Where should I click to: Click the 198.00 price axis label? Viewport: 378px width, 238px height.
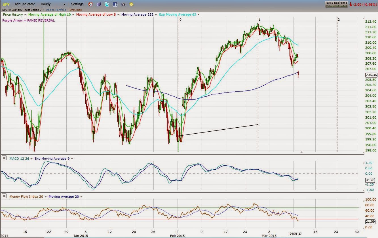371,150
